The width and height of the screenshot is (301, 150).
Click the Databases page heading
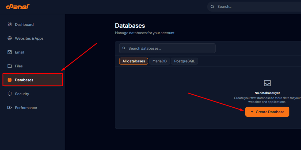(x=130, y=26)
